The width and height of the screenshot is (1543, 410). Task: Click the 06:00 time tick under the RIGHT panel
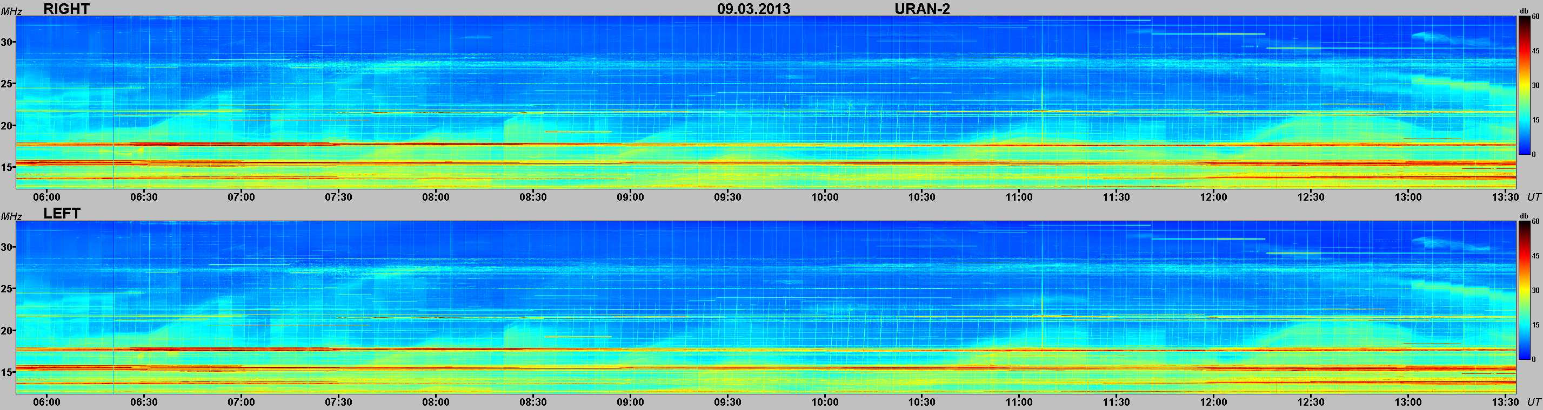pyautogui.click(x=46, y=196)
